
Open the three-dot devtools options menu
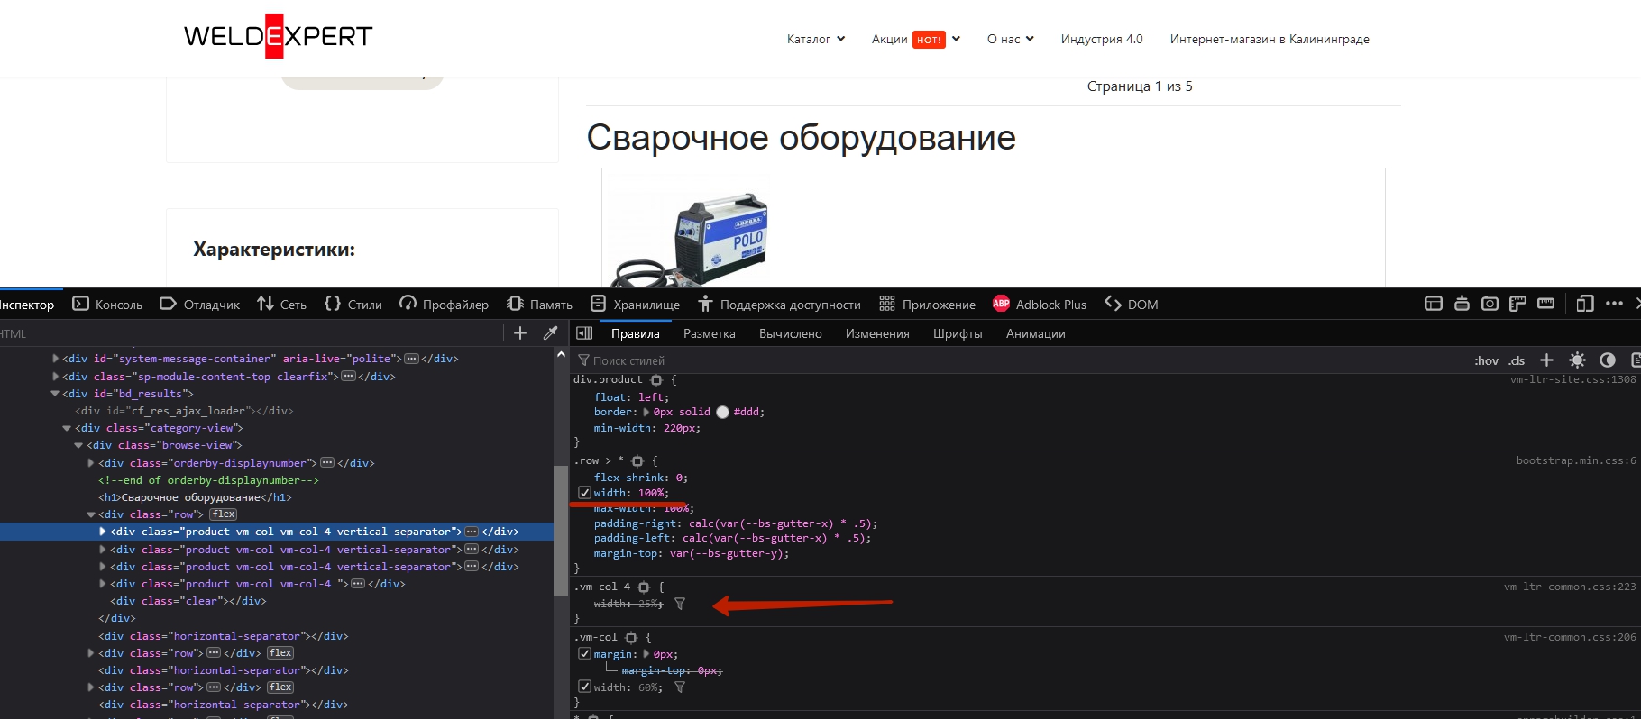(x=1614, y=304)
